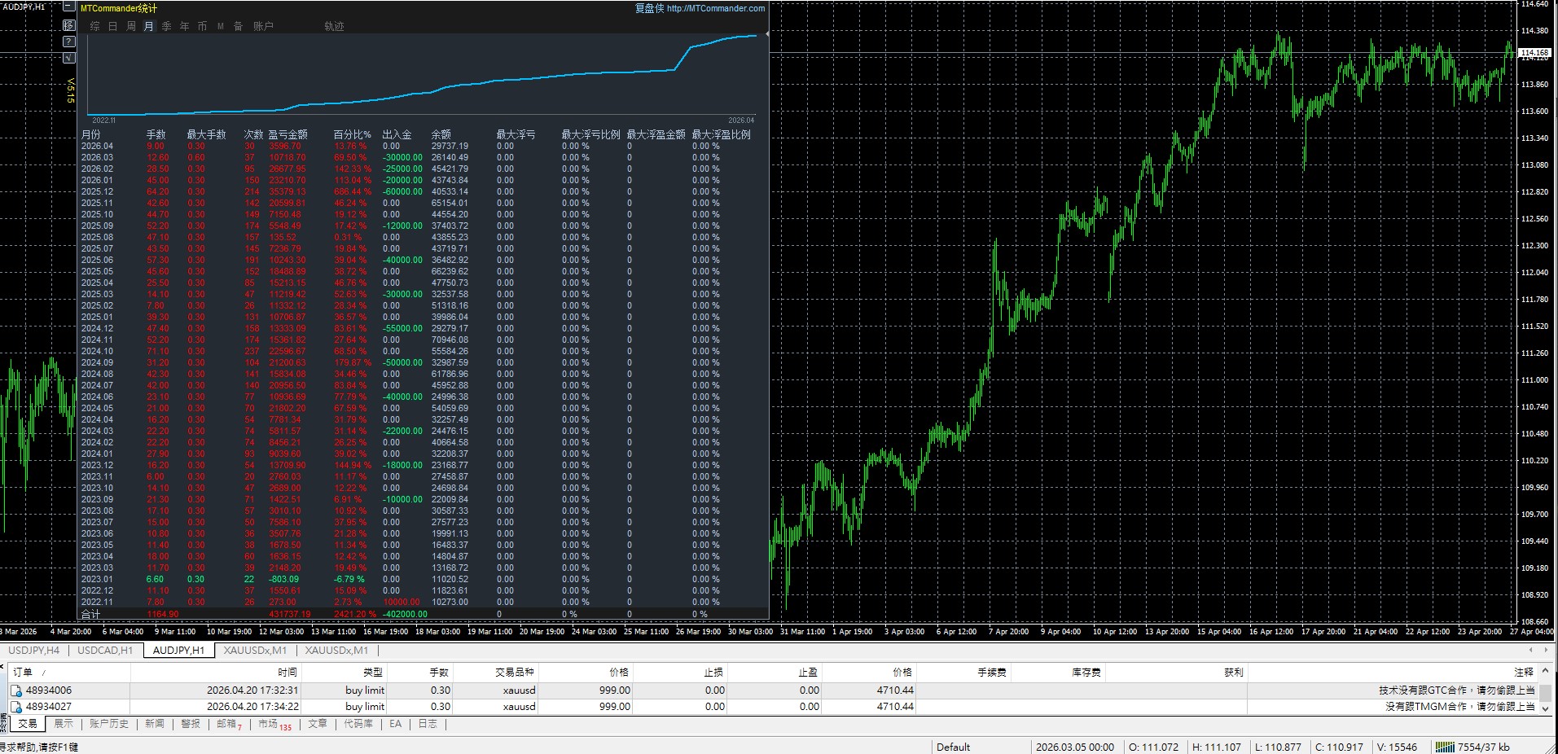1558x754 pixels.
Task: Click the 盈亏金额 column header
Action: tap(288, 134)
